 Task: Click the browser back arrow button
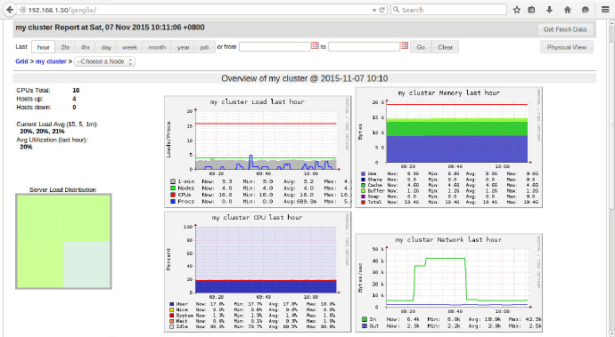coord(10,10)
